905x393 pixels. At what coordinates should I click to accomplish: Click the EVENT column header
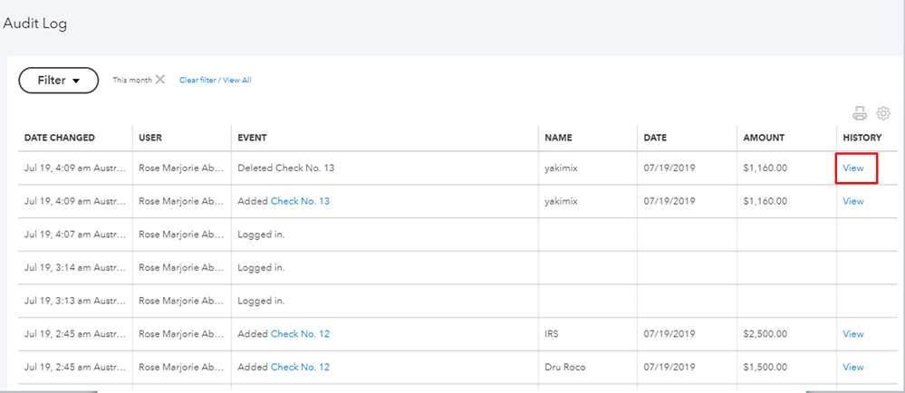pyautogui.click(x=252, y=138)
